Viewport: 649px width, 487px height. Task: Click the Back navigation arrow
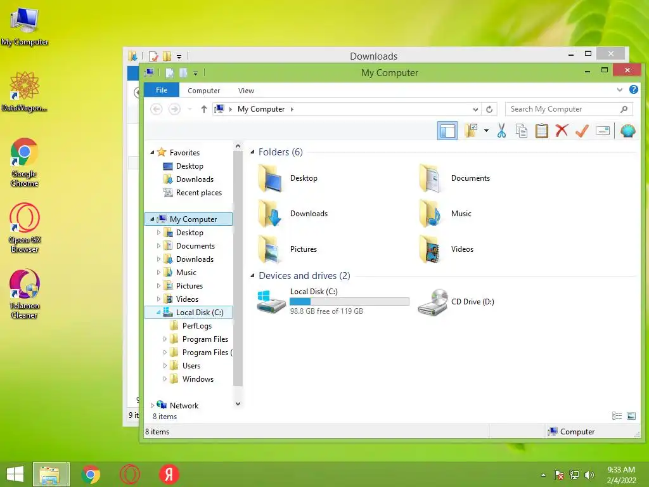[156, 109]
